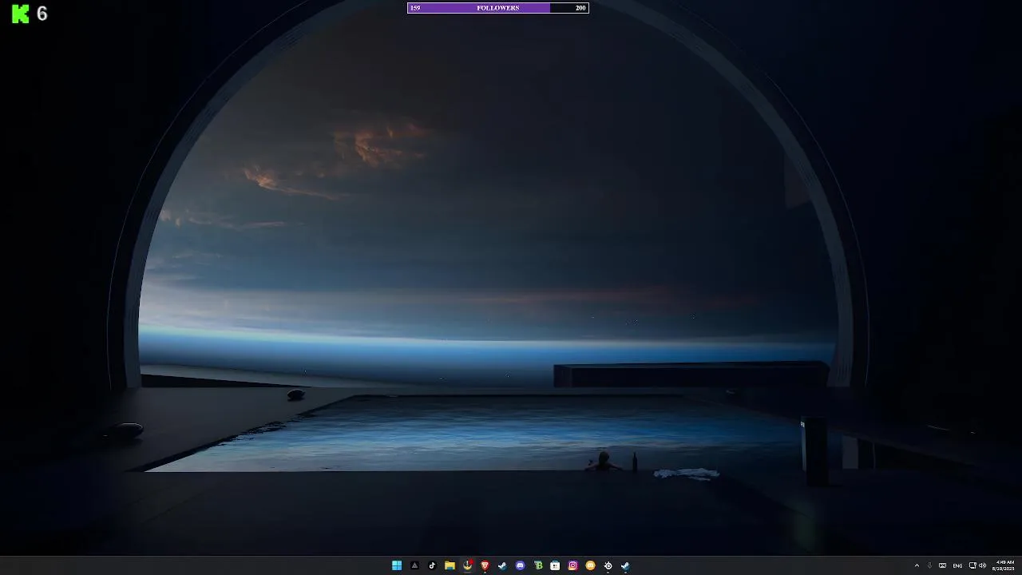Click the viewer count number 6
The height and width of the screenshot is (575, 1022).
[42, 14]
